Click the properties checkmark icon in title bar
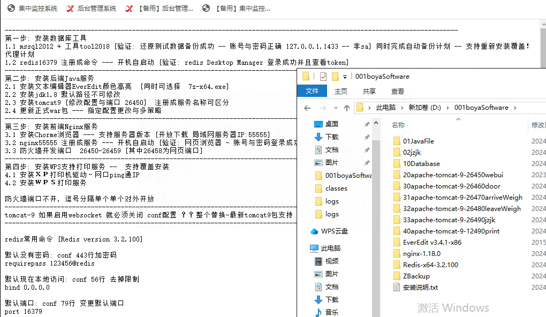 (x=323, y=76)
